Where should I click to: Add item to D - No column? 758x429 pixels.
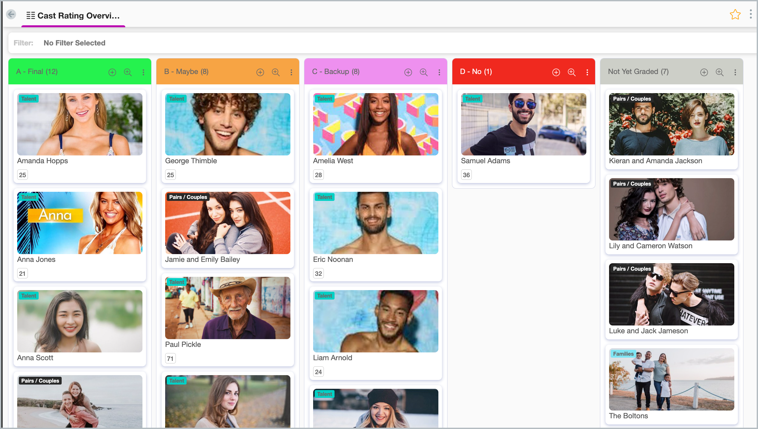coord(556,72)
